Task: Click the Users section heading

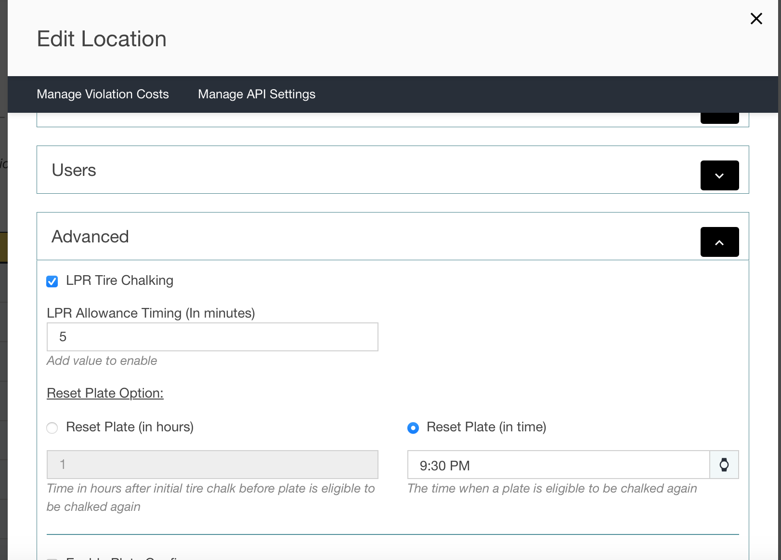Action: (74, 170)
